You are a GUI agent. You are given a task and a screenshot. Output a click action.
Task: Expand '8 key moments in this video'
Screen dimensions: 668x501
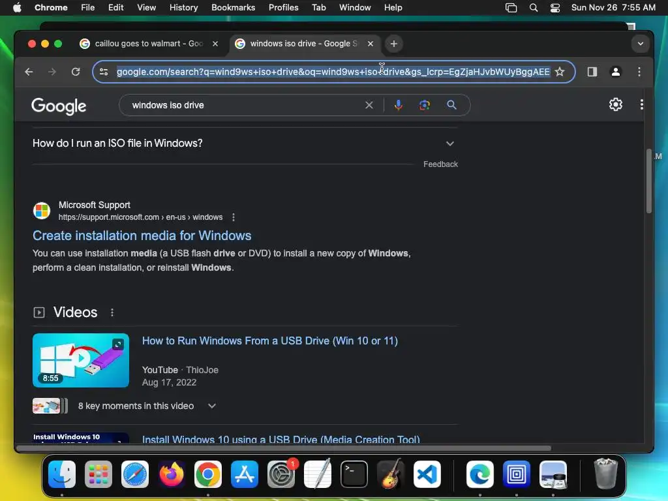[x=147, y=406]
